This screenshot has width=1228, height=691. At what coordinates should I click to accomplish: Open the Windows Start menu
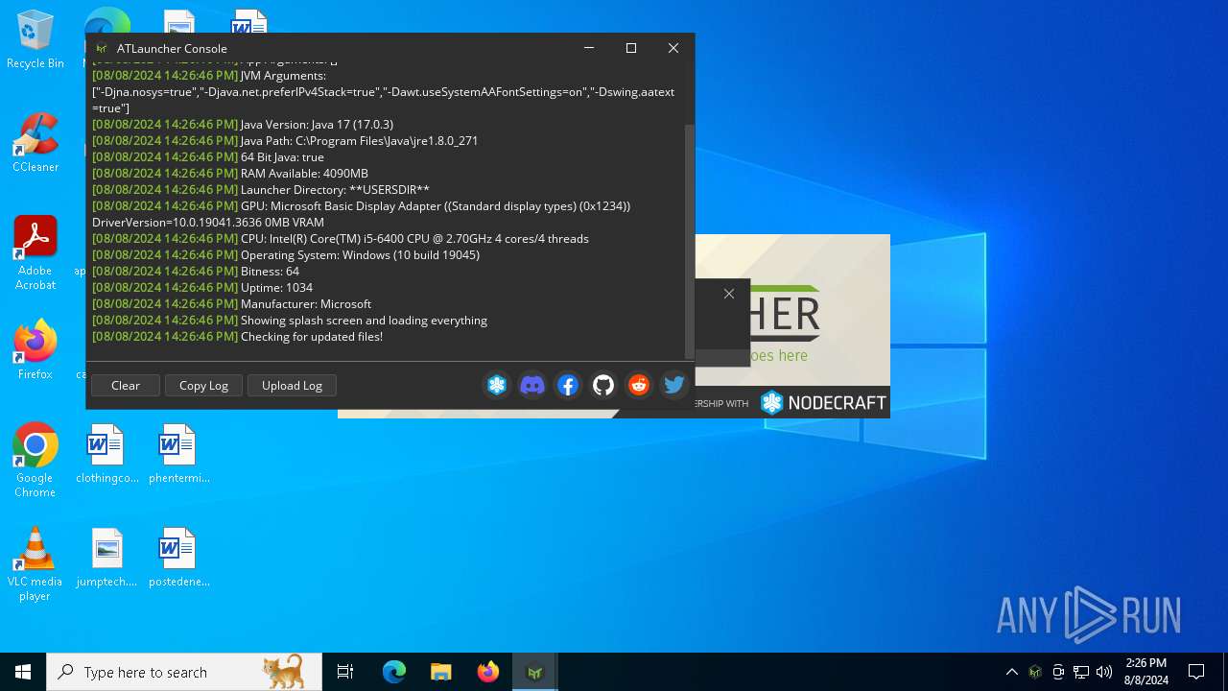click(x=23, y=672)
